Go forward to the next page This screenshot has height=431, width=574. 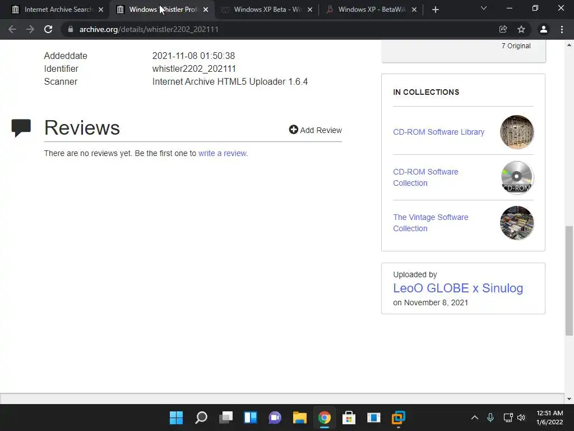[30, 29]
